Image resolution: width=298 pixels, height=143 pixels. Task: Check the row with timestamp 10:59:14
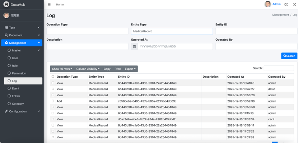(x=53, y=125)
